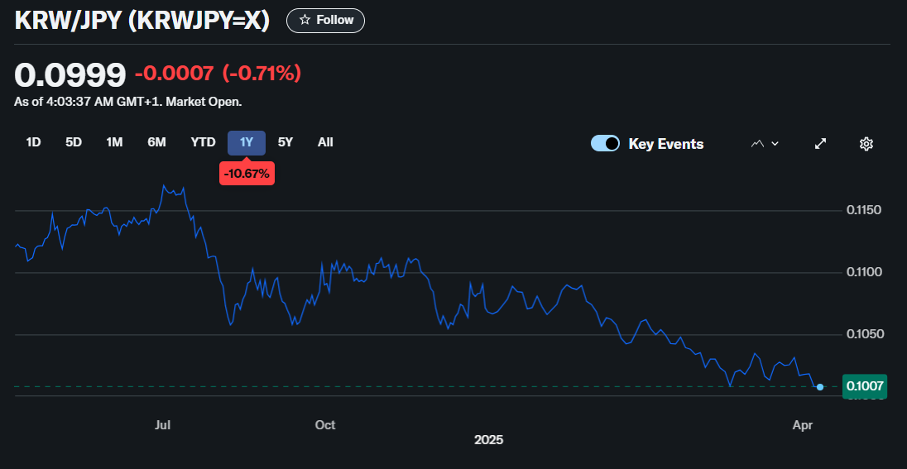Click the star icon in the Follow button

(305, 20)
